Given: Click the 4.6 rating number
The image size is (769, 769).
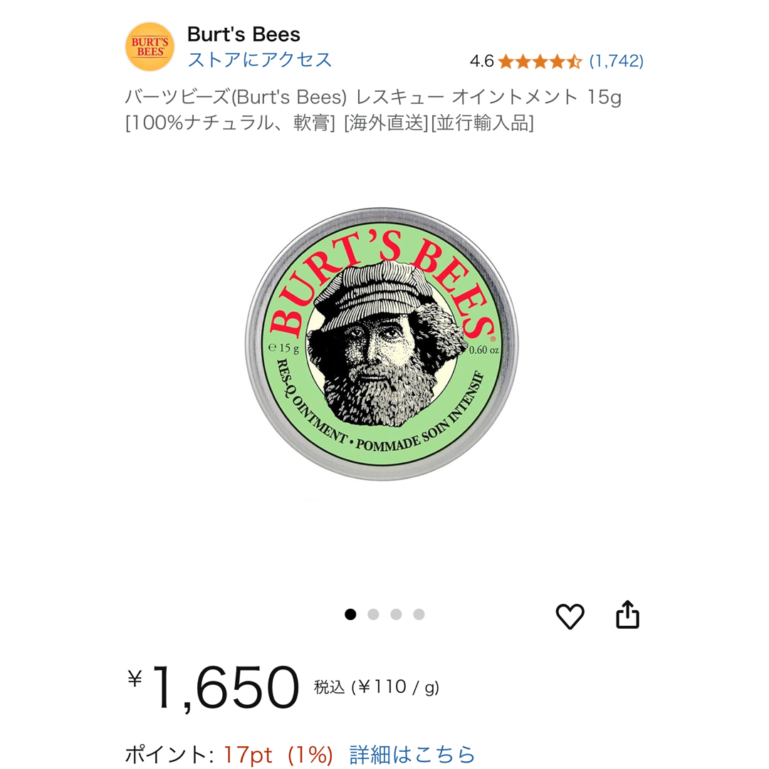Looking at the screenshot, I should 481,61.
